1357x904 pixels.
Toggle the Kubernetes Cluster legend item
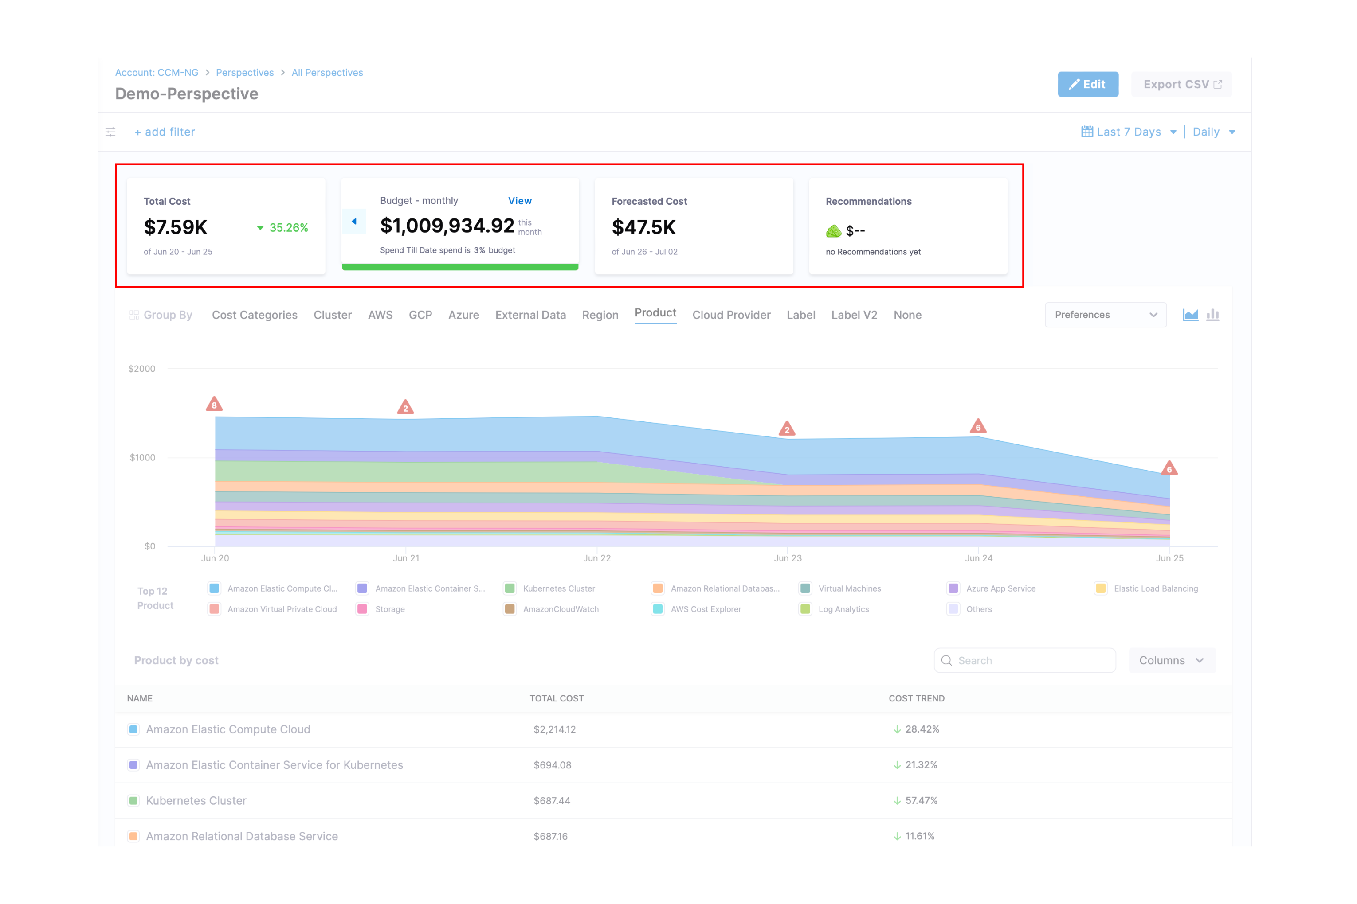[x=558, y=588]
